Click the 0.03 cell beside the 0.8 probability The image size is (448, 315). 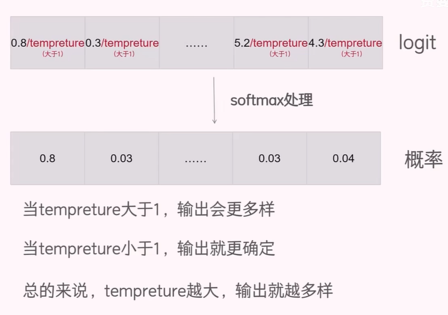[121, 158]
